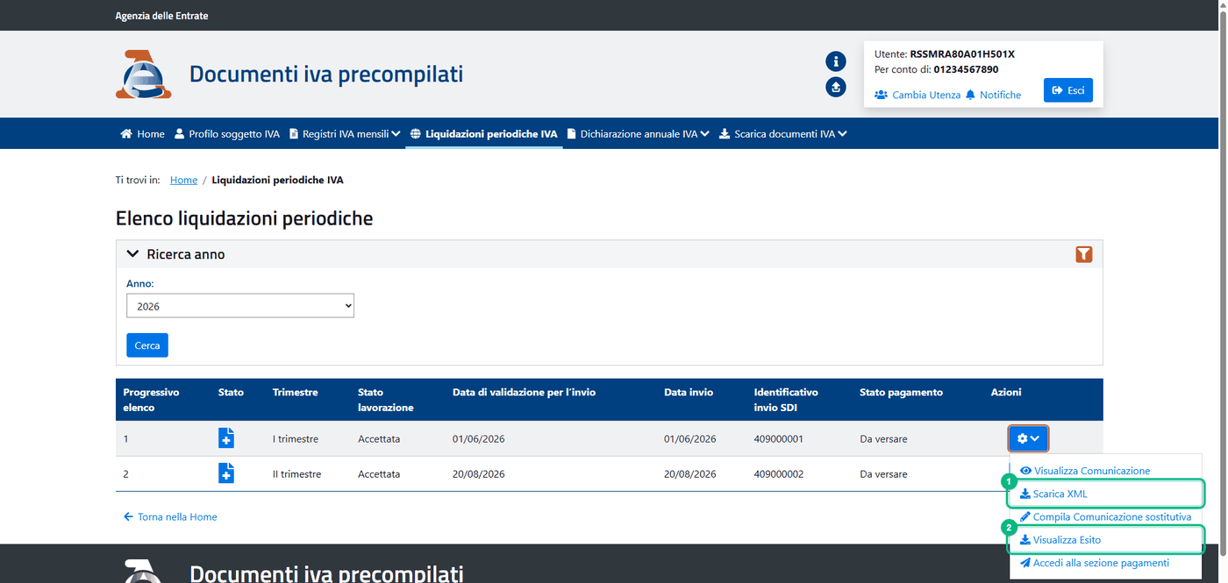Open Profilo soggetto IVA
1228x583 pixels.
(x=227, y=134)
